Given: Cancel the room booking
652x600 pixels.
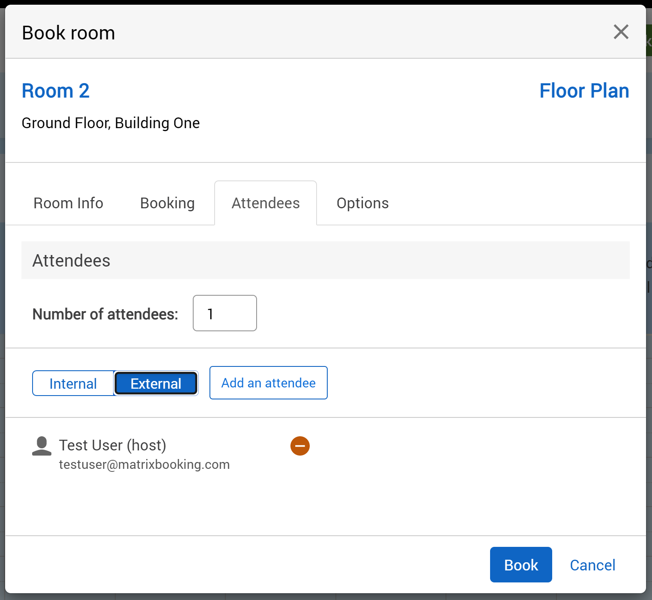Looking at the screenshot, I should point(592,565).
